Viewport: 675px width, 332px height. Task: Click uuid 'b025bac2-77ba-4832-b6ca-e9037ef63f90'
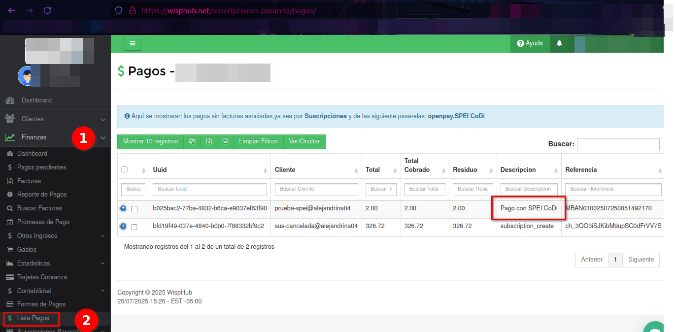210,208
